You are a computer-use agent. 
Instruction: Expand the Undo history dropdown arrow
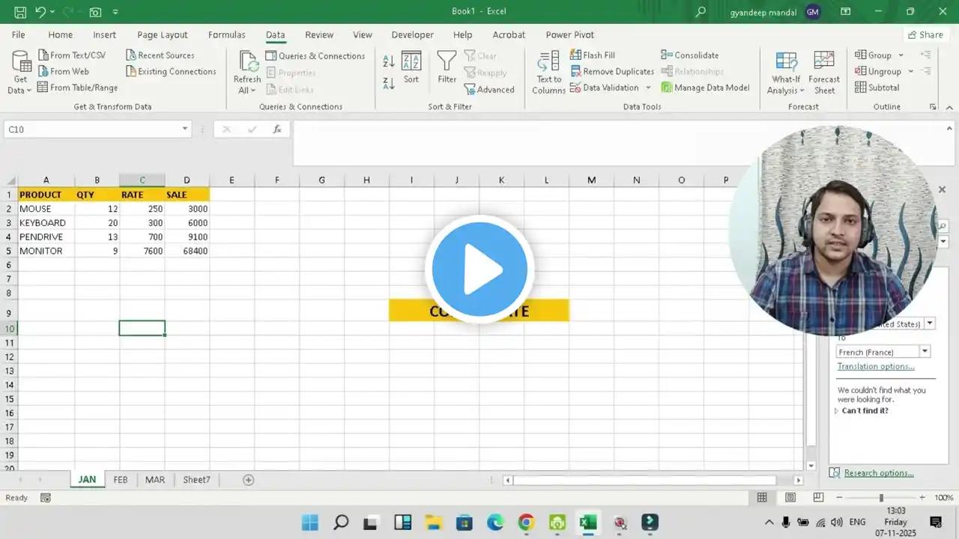[52, 12]
